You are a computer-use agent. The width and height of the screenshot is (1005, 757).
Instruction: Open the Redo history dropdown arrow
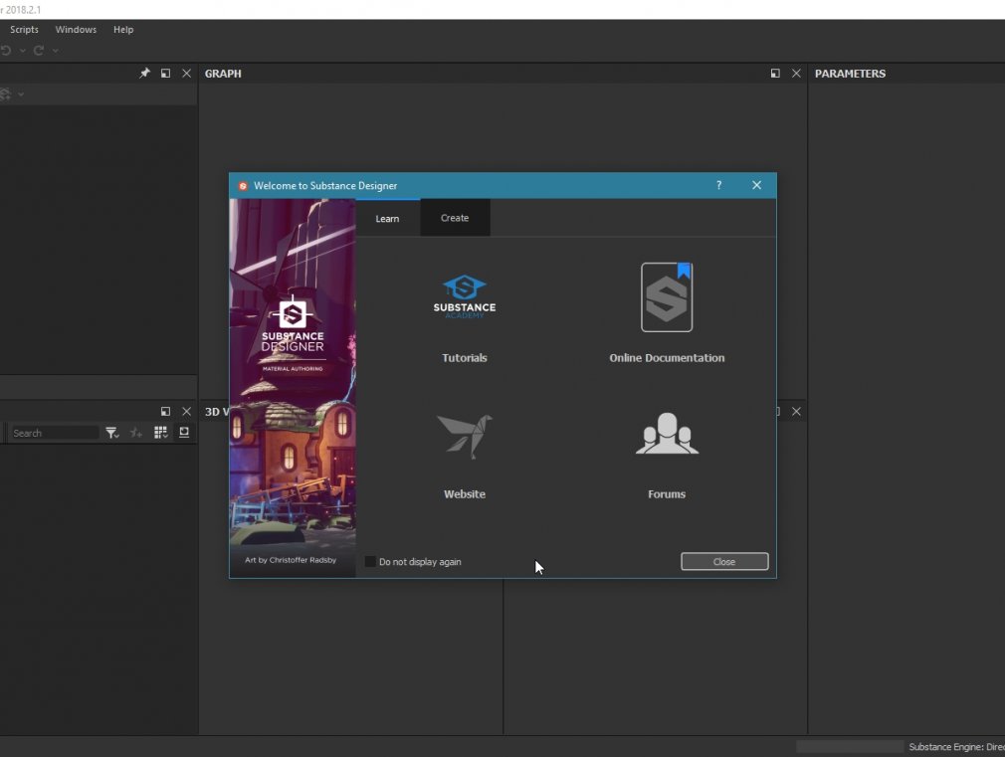(x=55, y=50)
